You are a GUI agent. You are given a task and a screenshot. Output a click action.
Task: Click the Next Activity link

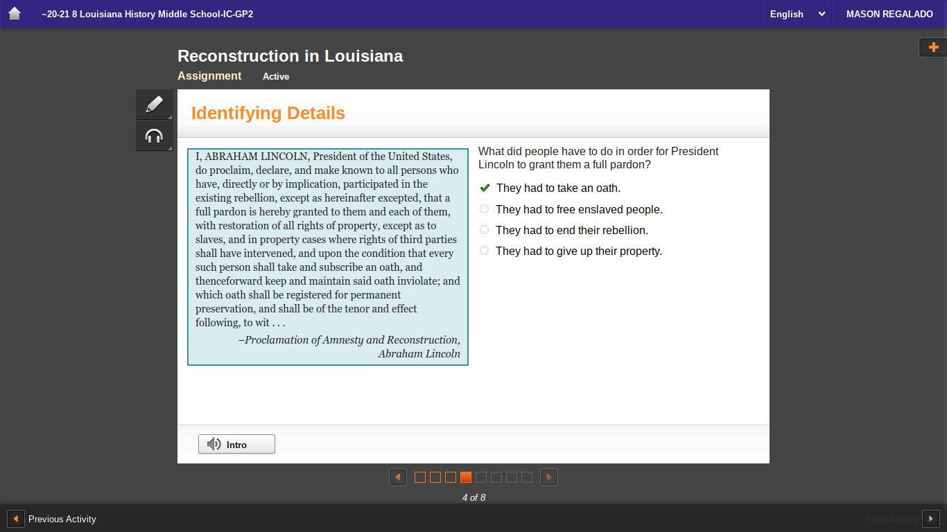pos(892,519)
